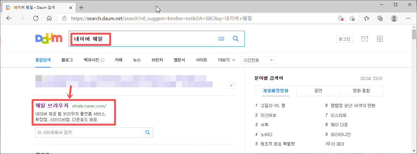
Task: Select the 공연 tab
Action: tap(318, 91)
